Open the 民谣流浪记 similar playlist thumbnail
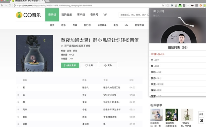 point(156,115)
